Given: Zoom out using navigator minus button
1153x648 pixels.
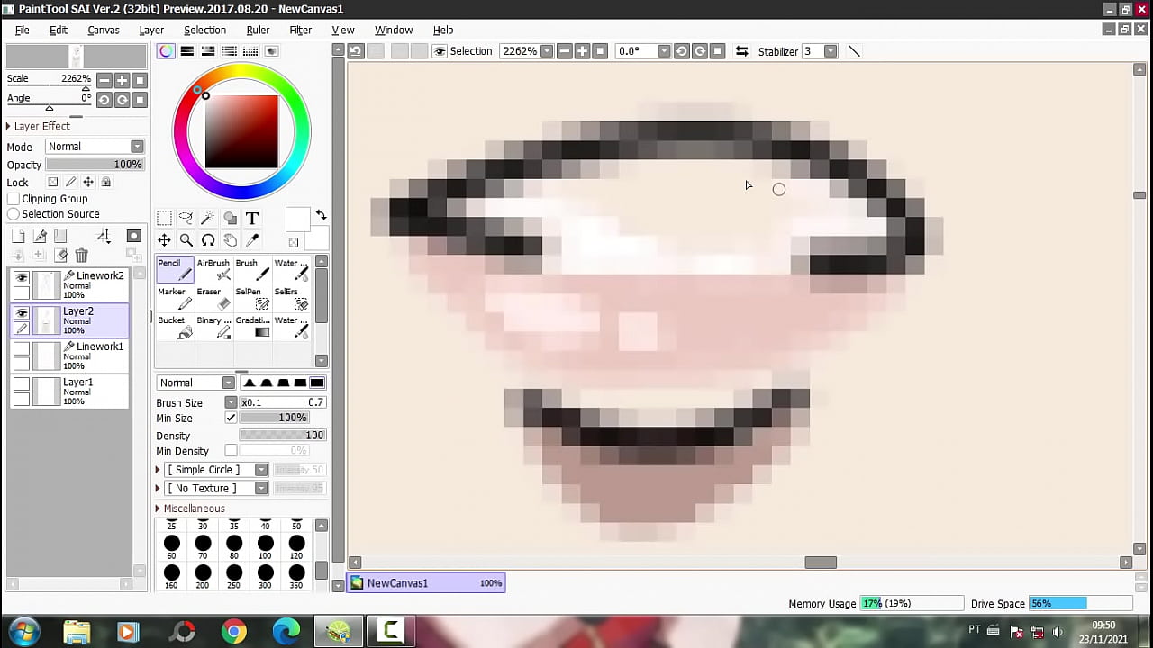Looking at the screenshot, I should click(104, 80).
